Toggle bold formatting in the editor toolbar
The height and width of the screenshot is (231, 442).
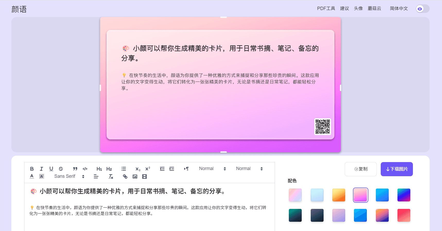point(32,169)
